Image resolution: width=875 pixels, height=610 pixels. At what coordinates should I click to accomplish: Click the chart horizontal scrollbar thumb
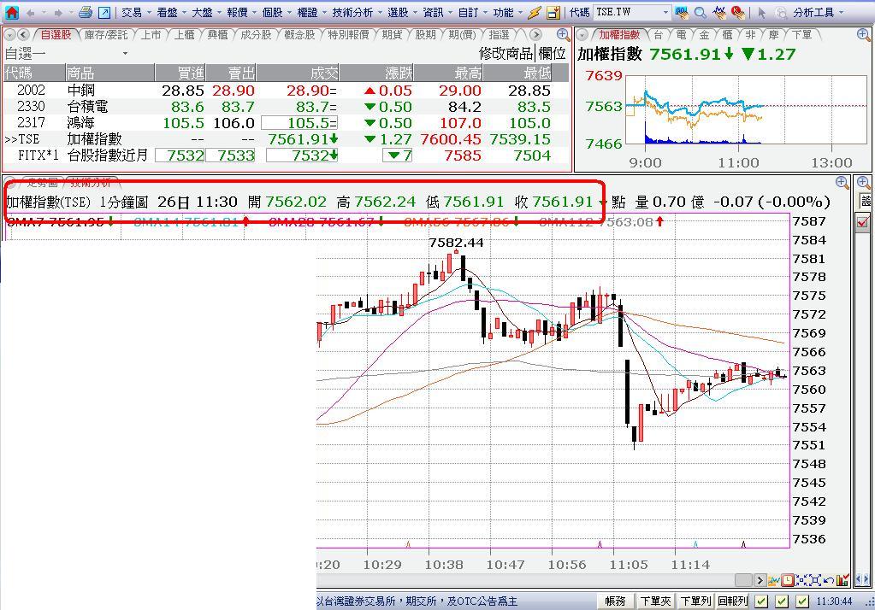(743, 580)
